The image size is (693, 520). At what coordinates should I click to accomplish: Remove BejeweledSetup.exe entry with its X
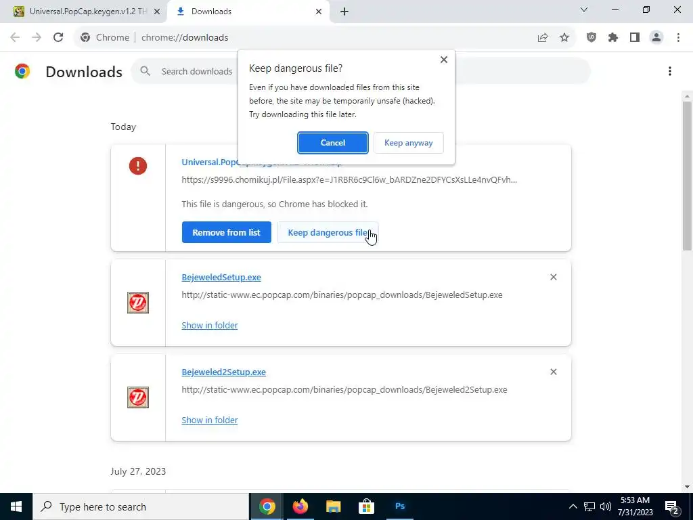tap(553, 277)
